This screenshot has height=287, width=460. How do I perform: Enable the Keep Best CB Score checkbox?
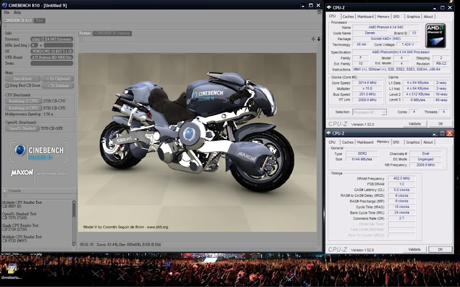pyautogui.click(x=7, y=86)
